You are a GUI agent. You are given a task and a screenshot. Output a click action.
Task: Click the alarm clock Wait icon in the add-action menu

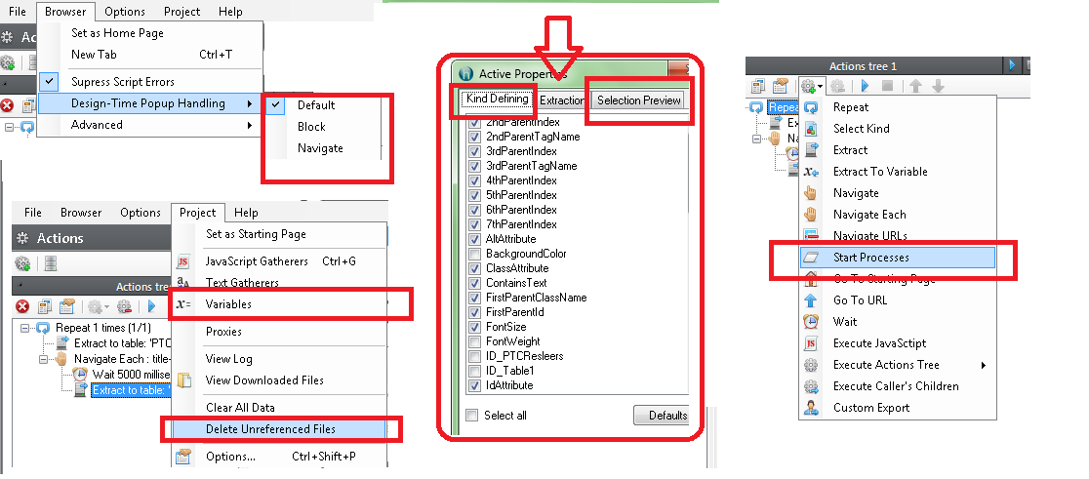(811, 321)
